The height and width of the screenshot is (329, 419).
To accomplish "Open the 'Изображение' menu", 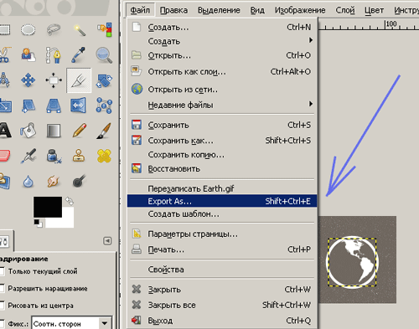I will coord(300,10).
